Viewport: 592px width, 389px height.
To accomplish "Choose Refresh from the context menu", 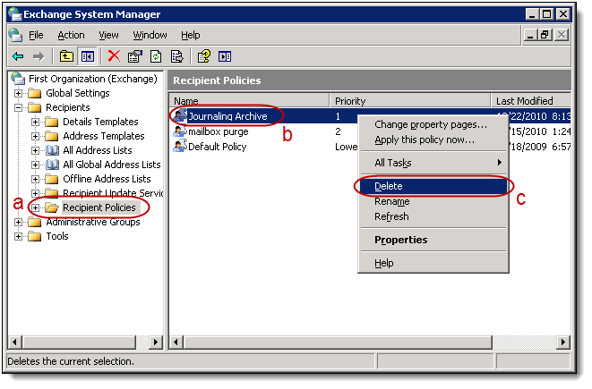I will [433, 216].
